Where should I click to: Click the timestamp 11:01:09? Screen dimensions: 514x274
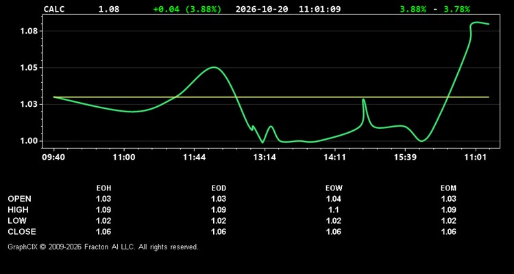point(319,9)
